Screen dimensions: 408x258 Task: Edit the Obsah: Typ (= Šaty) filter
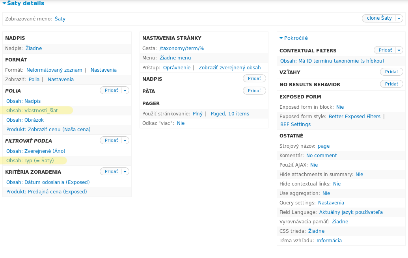click(x=30, y=161)
